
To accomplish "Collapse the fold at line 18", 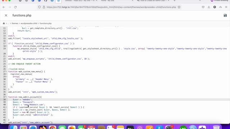I will coord(6,46).
